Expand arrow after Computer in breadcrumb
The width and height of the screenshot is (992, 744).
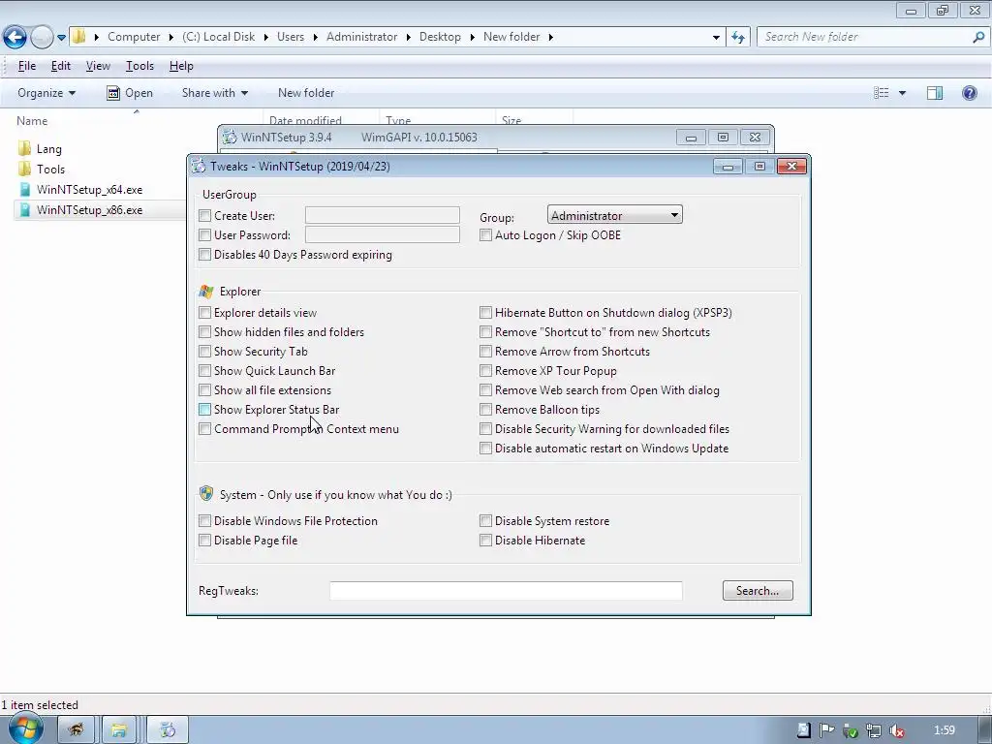point(170,38)
